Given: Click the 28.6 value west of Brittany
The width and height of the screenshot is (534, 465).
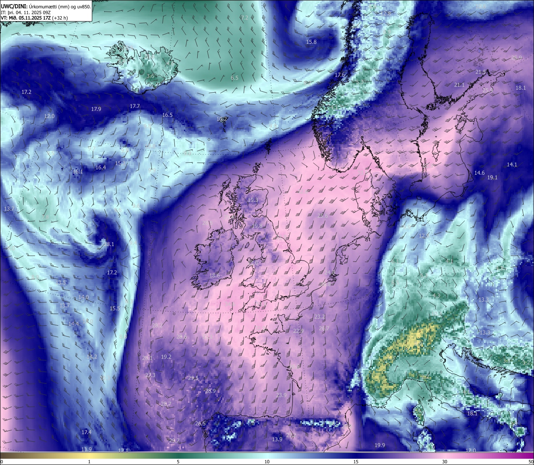Looking at the screenshot, I should [x=181, y=337].
